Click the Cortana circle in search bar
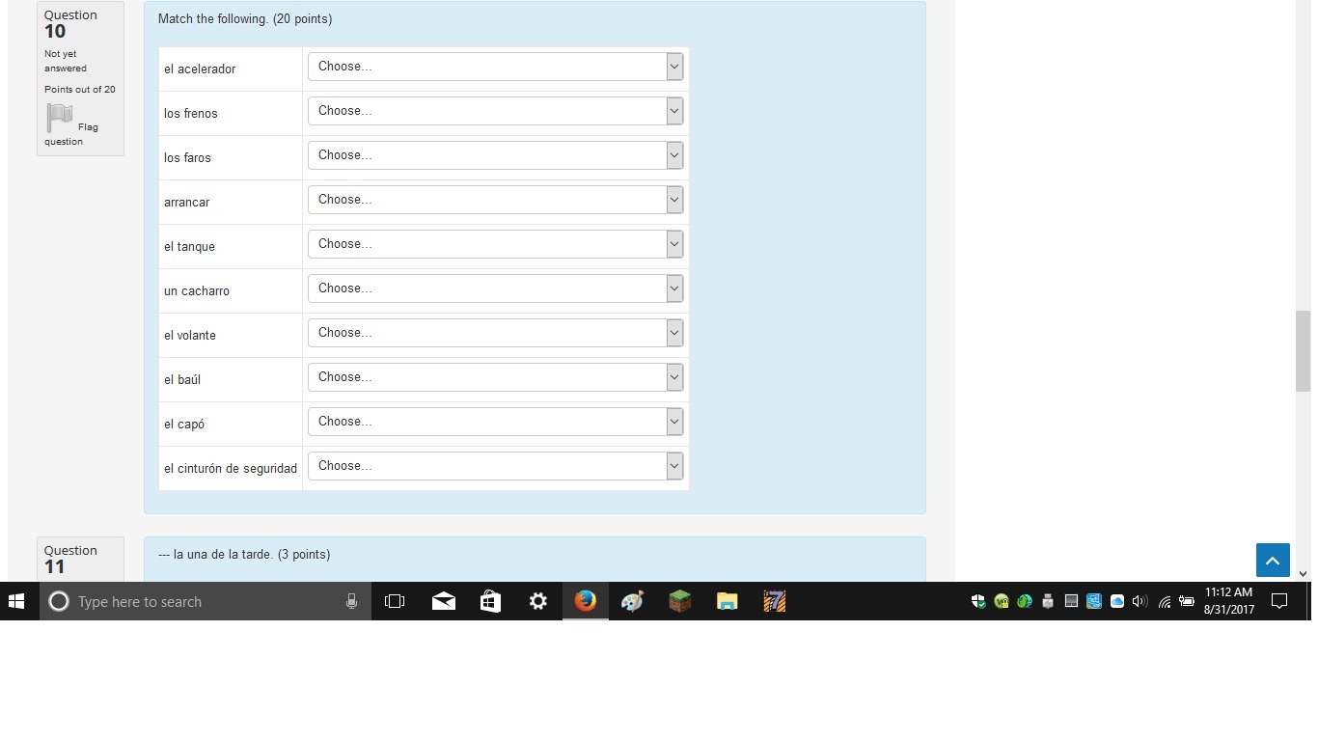 click(x=59, y=601)
